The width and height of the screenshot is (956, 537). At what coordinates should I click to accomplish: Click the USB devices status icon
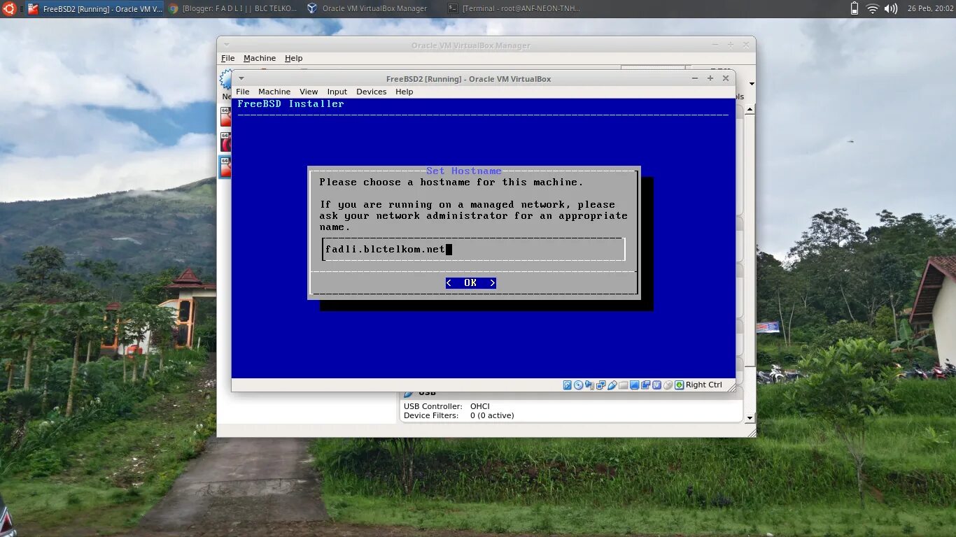point(612,385)
